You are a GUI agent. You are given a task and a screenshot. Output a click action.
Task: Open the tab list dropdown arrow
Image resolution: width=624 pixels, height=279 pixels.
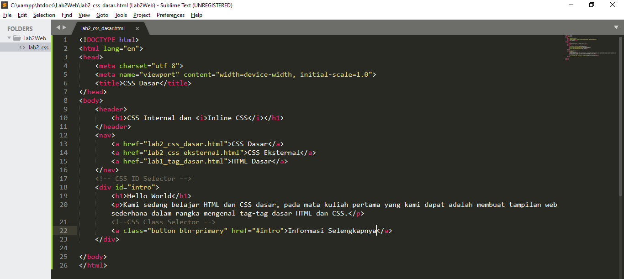pyautogui.click(x=616, y=27)
